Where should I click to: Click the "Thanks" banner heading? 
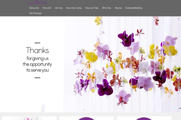pos(37,50)
